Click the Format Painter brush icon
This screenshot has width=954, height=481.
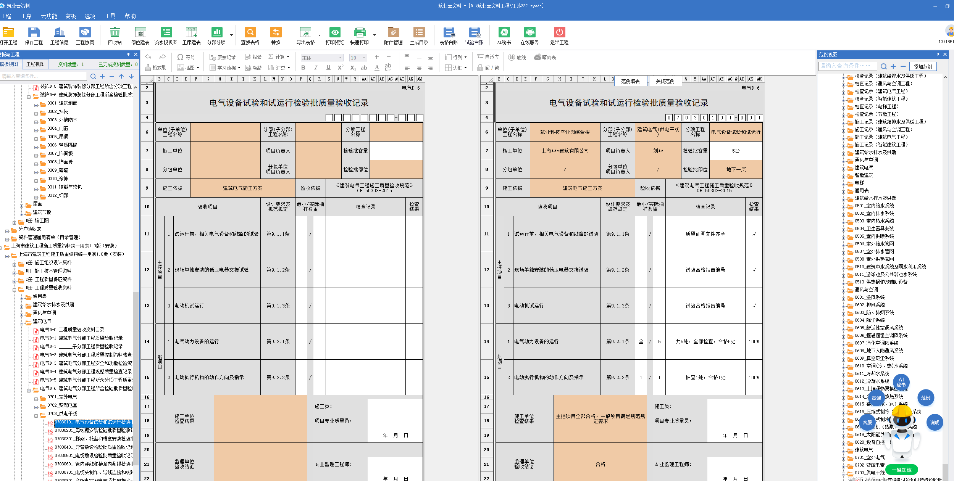click(148, 68)
